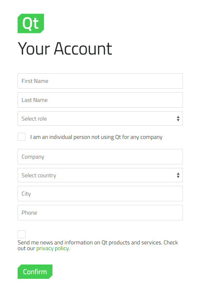Click the Your Account heading
Viewport: 208px width, 295px height.
click(x=65, y=48)
